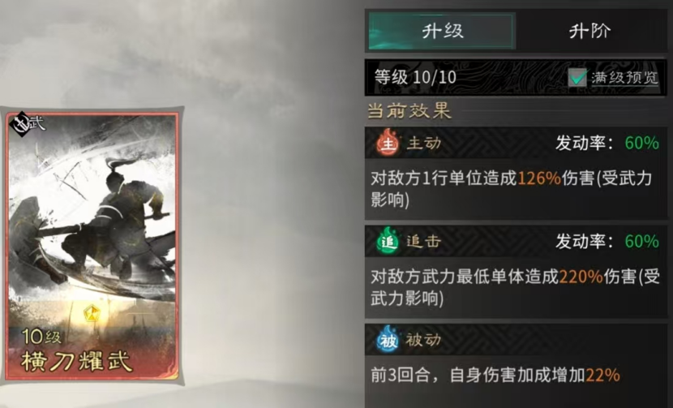Click the 等级 10/10 level bar
The width and height of the screenshot is (673, 408).
pos(516,77)
